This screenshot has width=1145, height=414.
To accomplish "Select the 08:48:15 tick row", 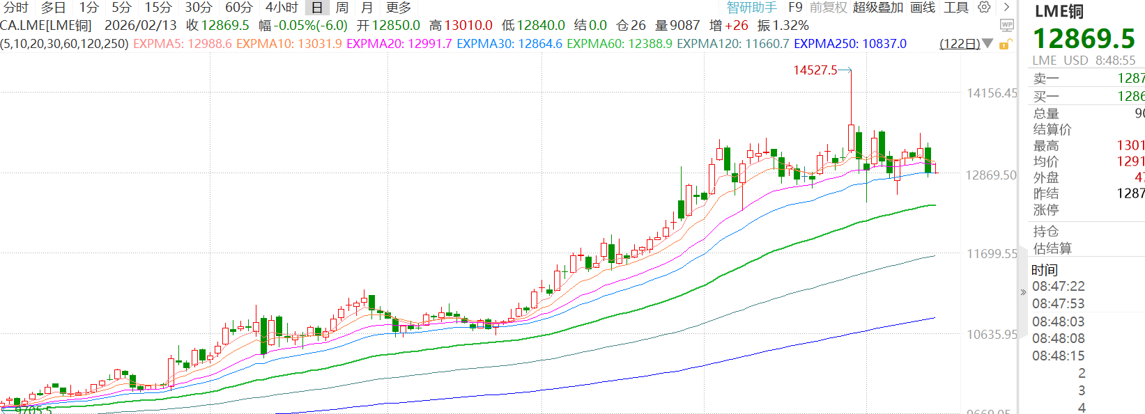I will pos(1088,356).
